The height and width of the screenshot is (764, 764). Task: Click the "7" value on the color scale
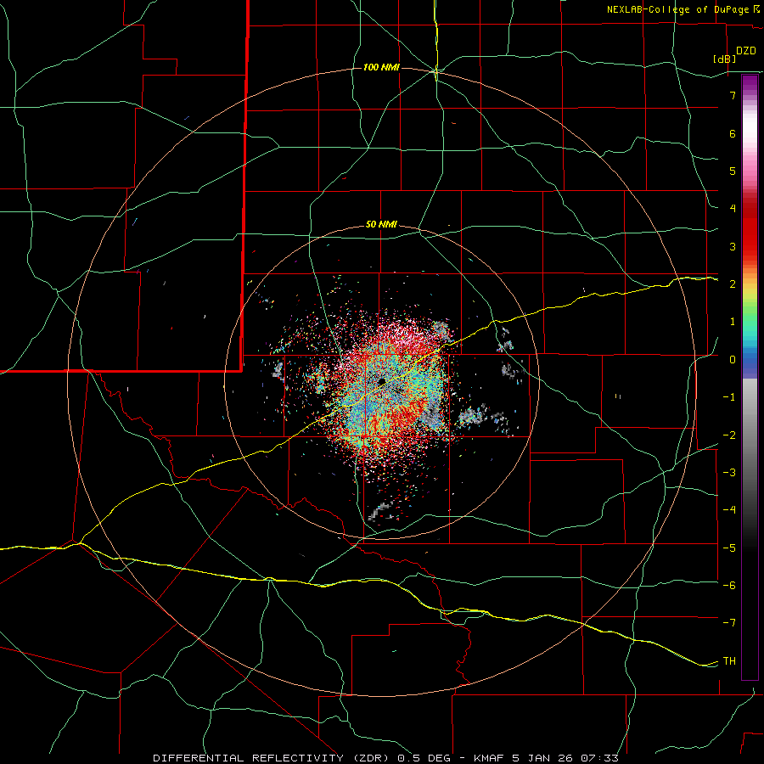pyautogui.click(x=733, y=95)
